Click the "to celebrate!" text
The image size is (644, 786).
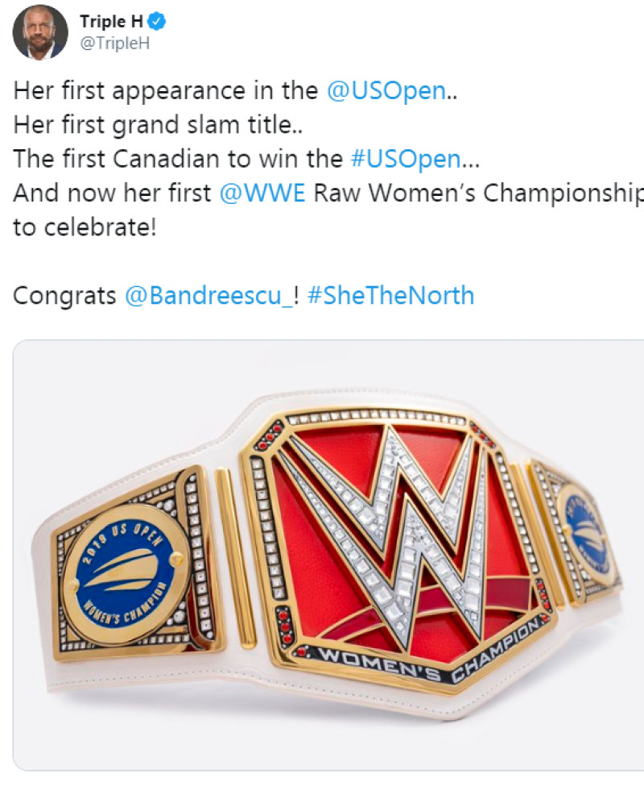pyautogui.click(x=85, y=227)
